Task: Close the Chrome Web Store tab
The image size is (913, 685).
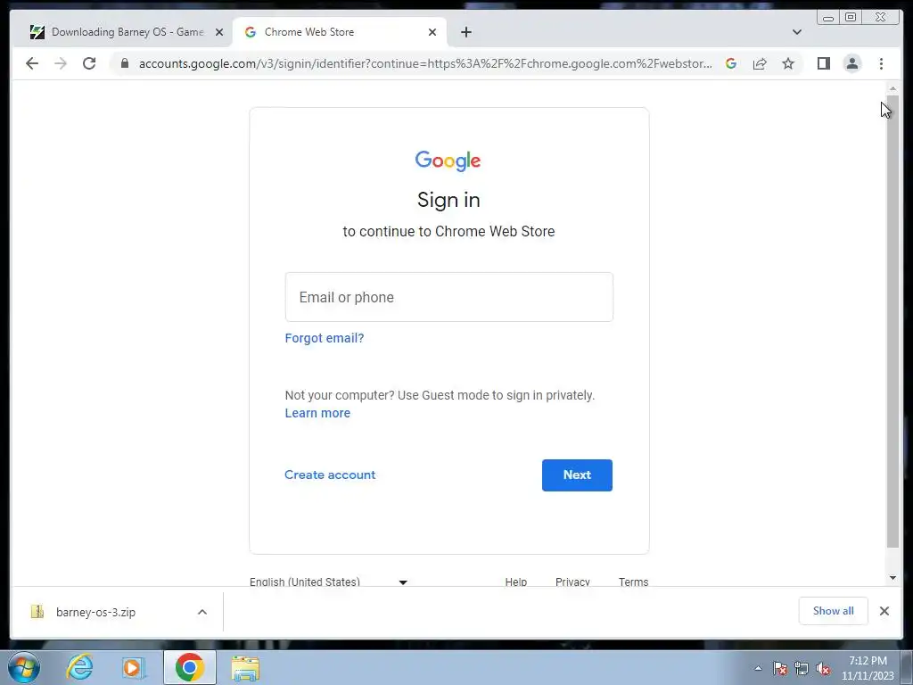Action: [432, 32]
